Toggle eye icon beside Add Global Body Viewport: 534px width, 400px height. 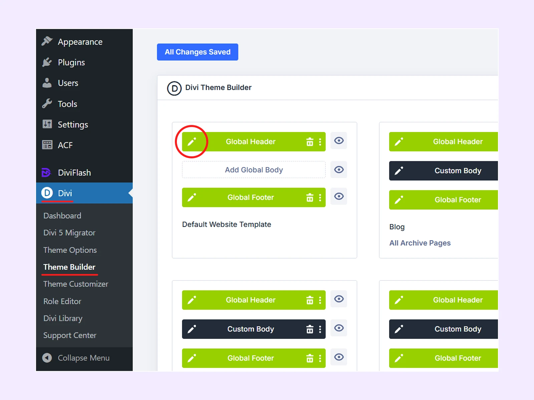(339, 170)
